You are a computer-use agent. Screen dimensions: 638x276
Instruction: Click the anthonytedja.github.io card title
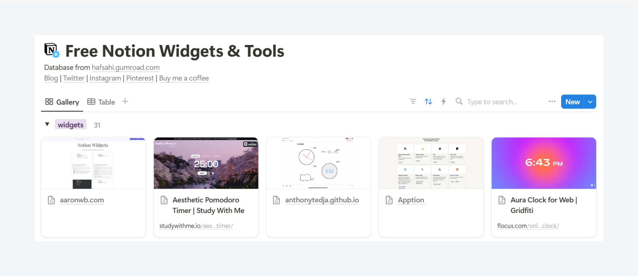coord(322,200)
